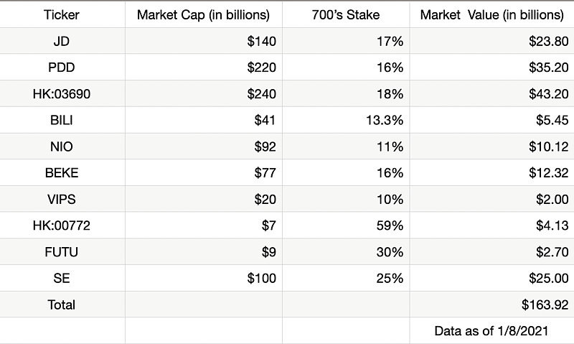Click the NIO ticker cell
574x344 pixels.
pos(61,147)
